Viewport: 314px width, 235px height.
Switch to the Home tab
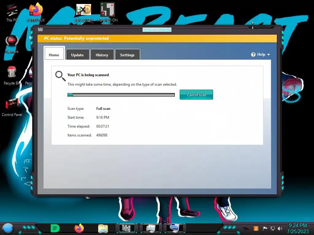[x=54, y=53]
